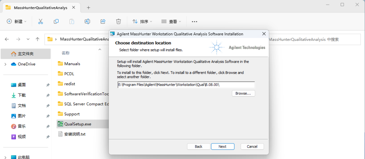This screenshot has height=159, width=365.
Task: Select 此电脑 in the sidebar
Action: point(21,157)
